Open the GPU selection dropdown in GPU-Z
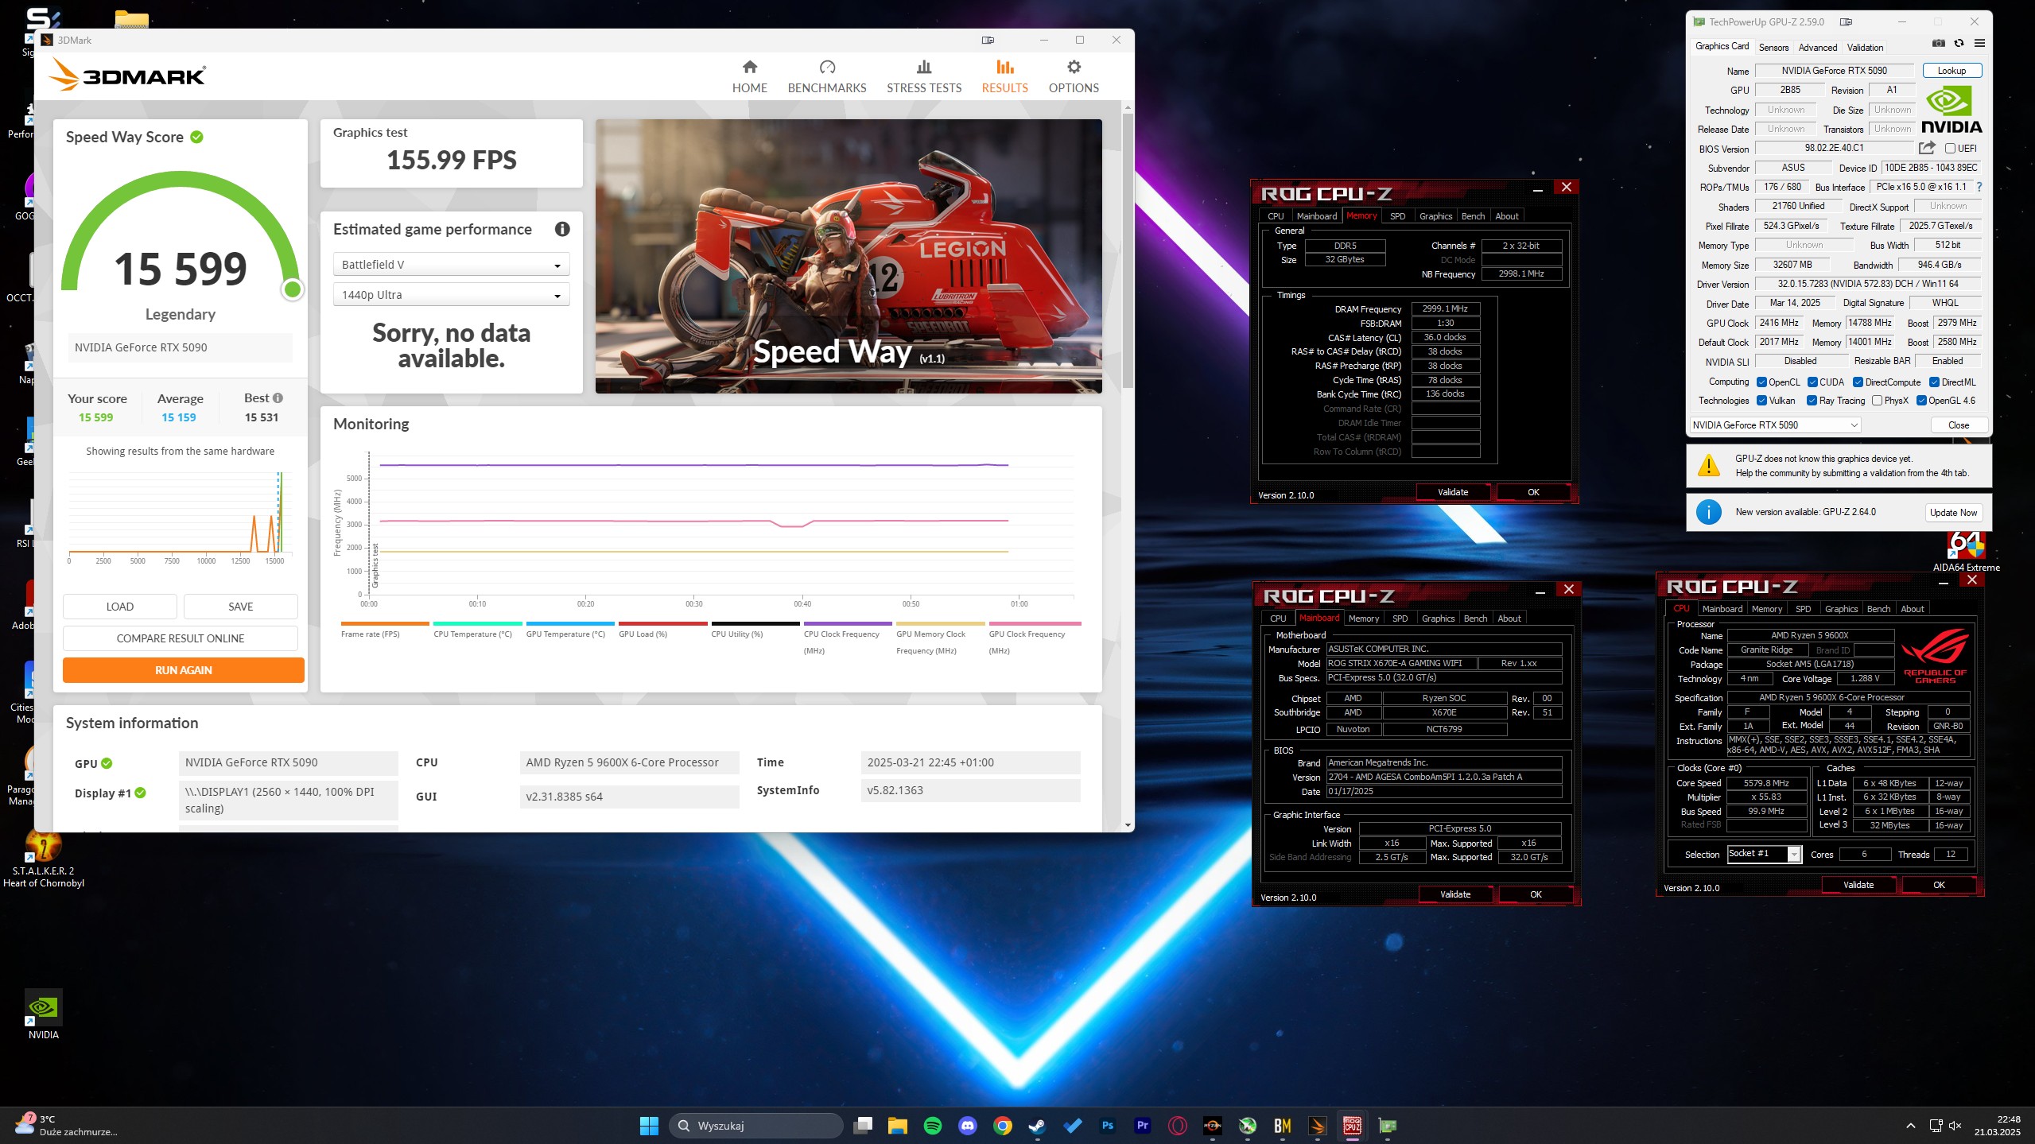2035x1144 pixels. tap(1775, 425)
